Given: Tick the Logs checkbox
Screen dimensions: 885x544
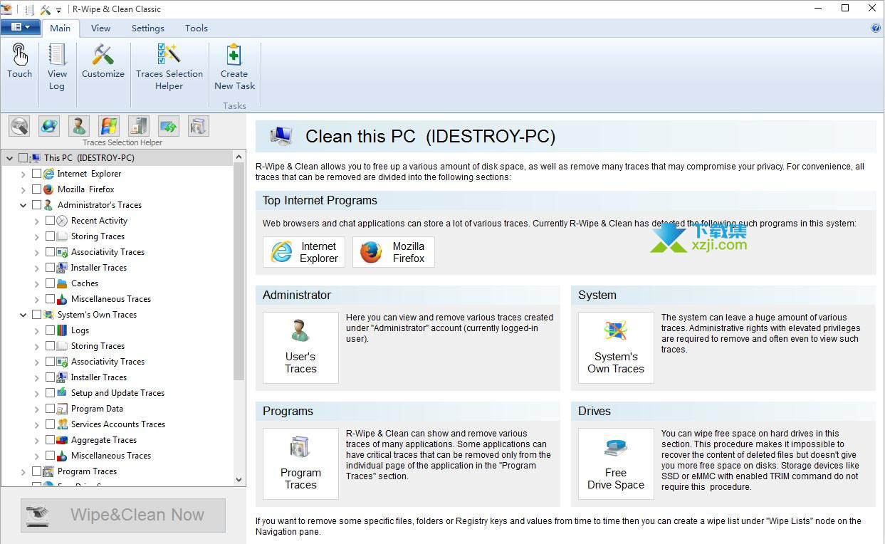Looking at the screenshot, I should point(51,330).
